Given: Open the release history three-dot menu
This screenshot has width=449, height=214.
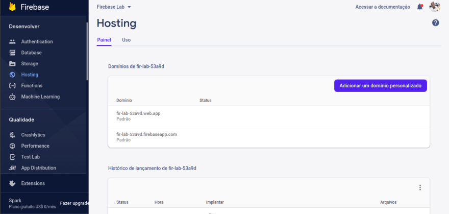Looking at the screenshot, I should tap(420, 187).
